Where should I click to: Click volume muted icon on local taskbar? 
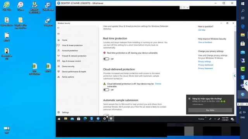coord(245,112)
